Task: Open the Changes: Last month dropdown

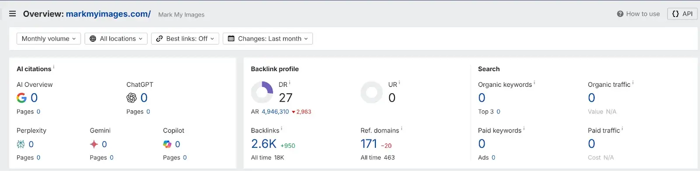Action: [268, 38]
